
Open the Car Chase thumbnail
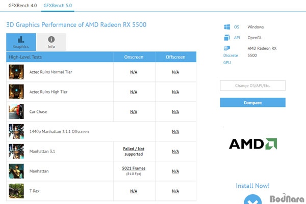[16, 112]
